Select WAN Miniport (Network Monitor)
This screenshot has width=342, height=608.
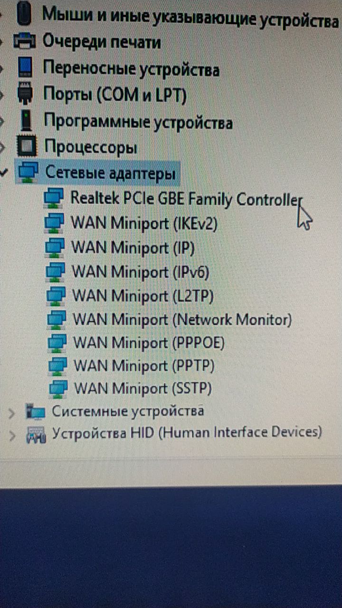tap(182, 319)
